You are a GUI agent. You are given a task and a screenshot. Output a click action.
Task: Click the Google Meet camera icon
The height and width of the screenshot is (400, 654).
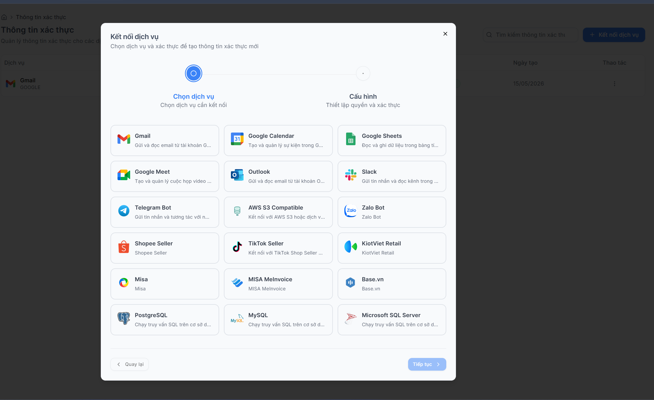pos(124,175)
